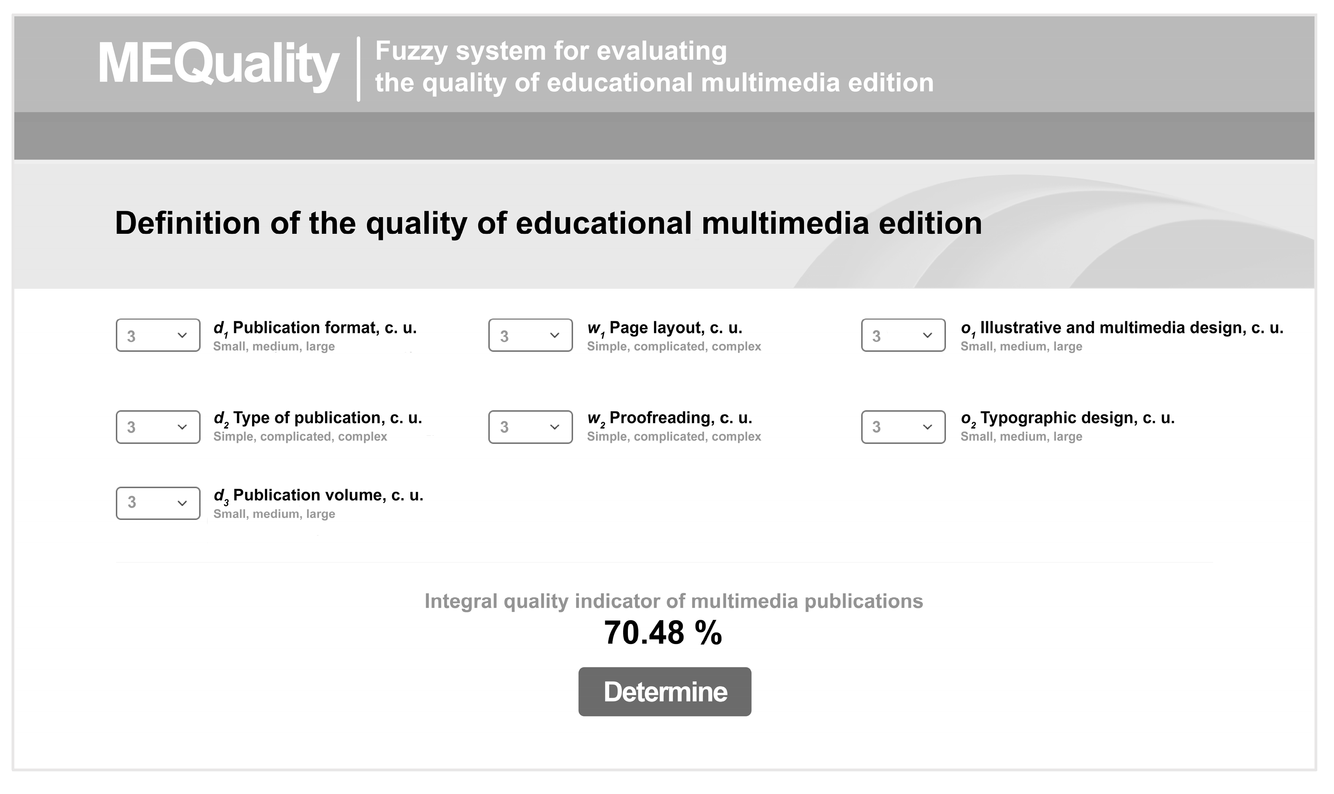Expand the Page layout dropdown
The height and width of the screenshot is (794, 1334).
530,336
